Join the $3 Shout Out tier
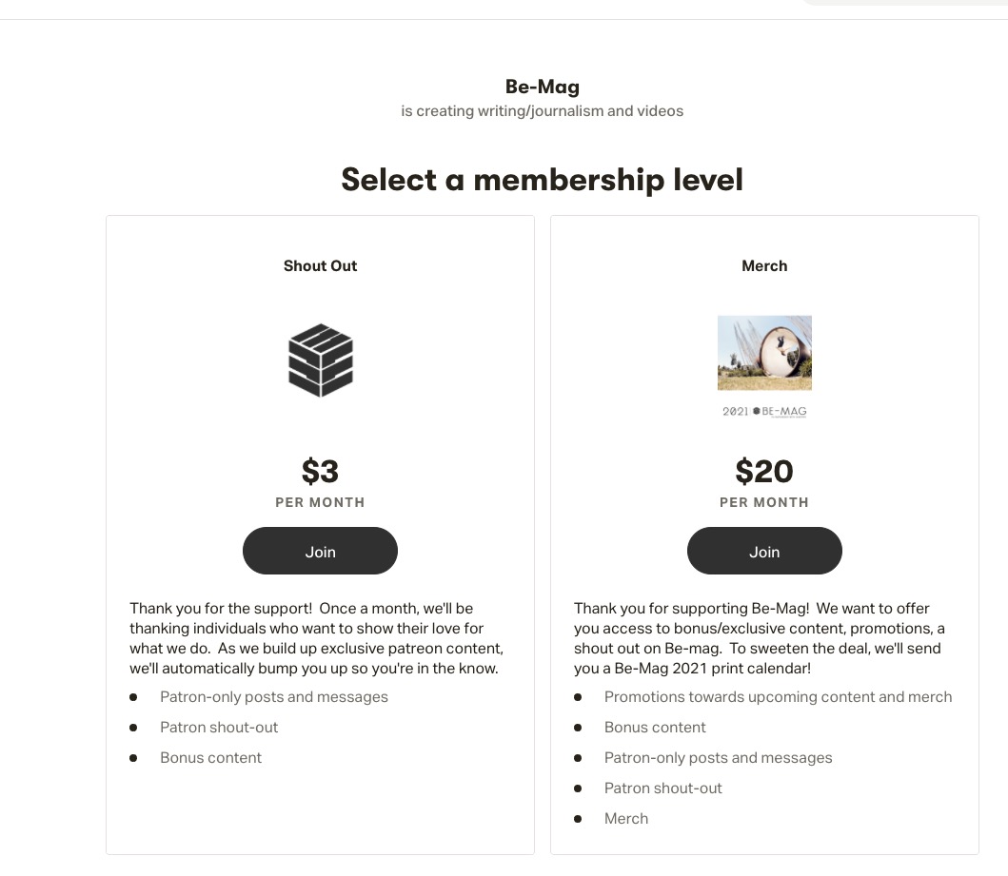The image size is (1008, 876). (x=320, y=552)
